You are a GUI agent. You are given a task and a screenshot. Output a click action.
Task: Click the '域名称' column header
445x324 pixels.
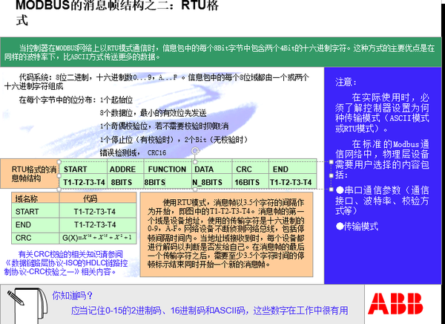(36, 198)
